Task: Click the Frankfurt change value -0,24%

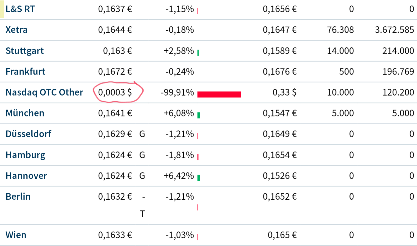Action: [180, 71]
